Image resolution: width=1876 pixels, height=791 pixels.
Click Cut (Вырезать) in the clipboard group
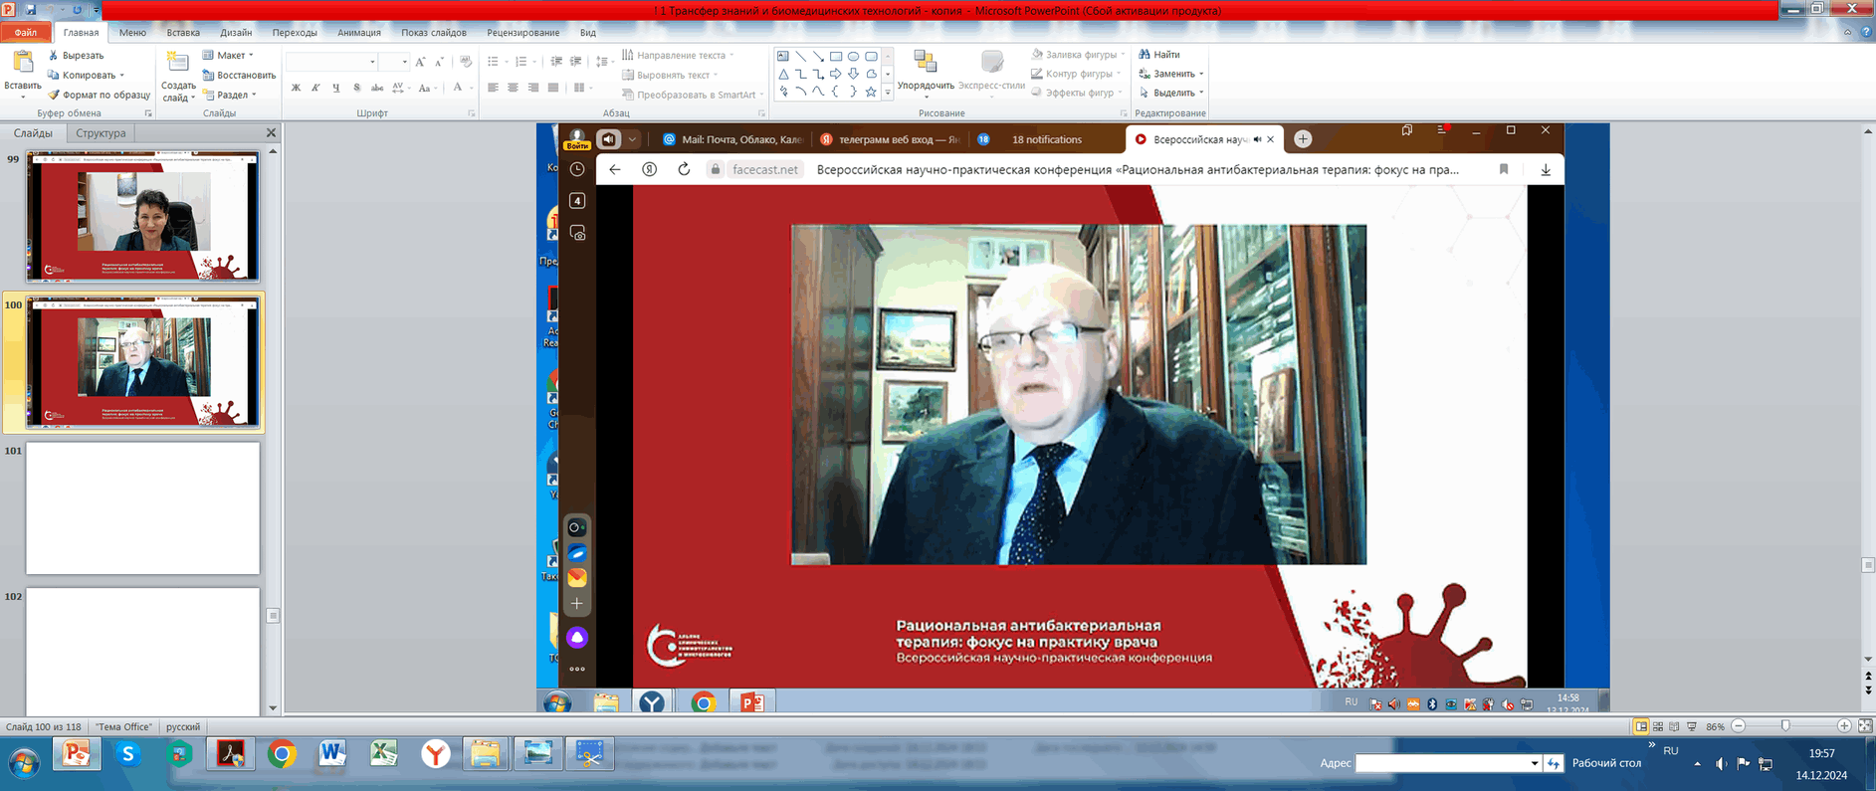pos(76,56)
